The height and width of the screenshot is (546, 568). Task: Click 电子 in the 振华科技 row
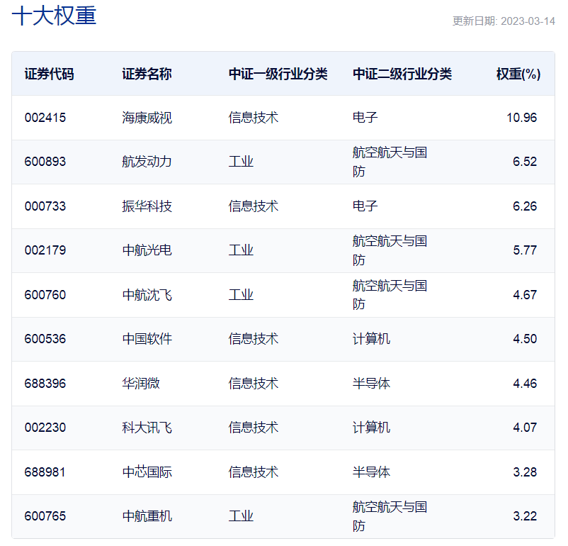365,206
